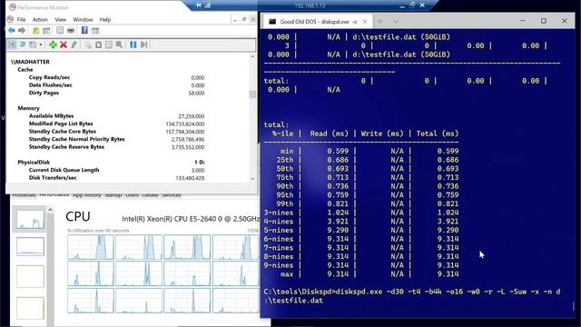Select View Log Data icon
Image resolution: width=581 pixels, height=327 pixels.
(x=22, y=45)
